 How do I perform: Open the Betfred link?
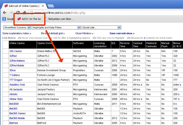tap(13, 123)
